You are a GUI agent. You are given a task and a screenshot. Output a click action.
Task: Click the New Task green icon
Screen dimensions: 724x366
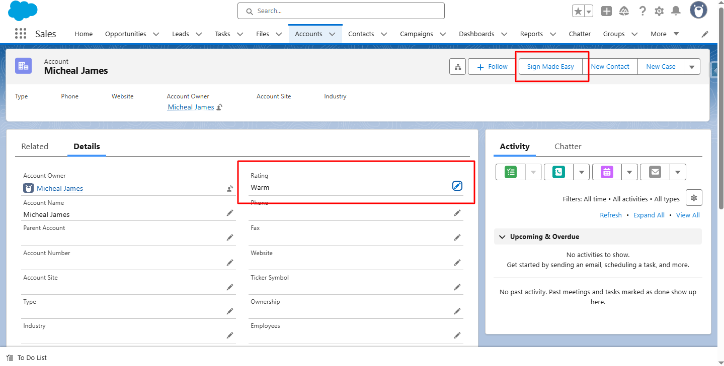pos(511,172)
